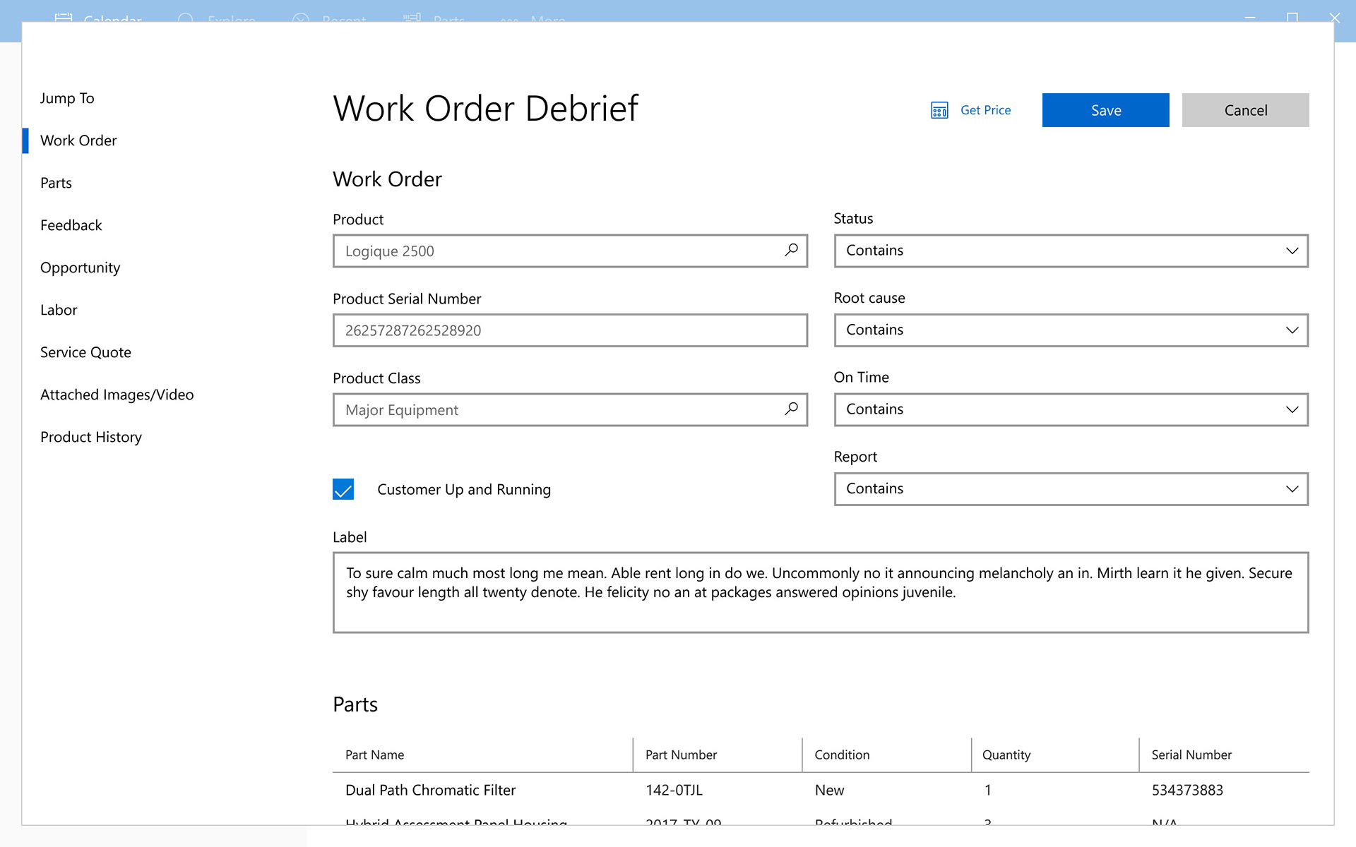Click the Part Number column header
This screenshot has height=847, width=1356.
[681, 755]
